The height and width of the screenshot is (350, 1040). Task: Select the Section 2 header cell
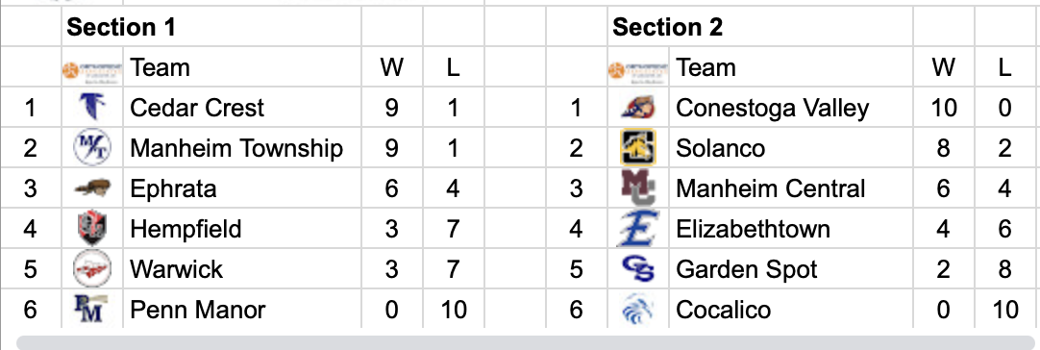(x=760, y=27)
